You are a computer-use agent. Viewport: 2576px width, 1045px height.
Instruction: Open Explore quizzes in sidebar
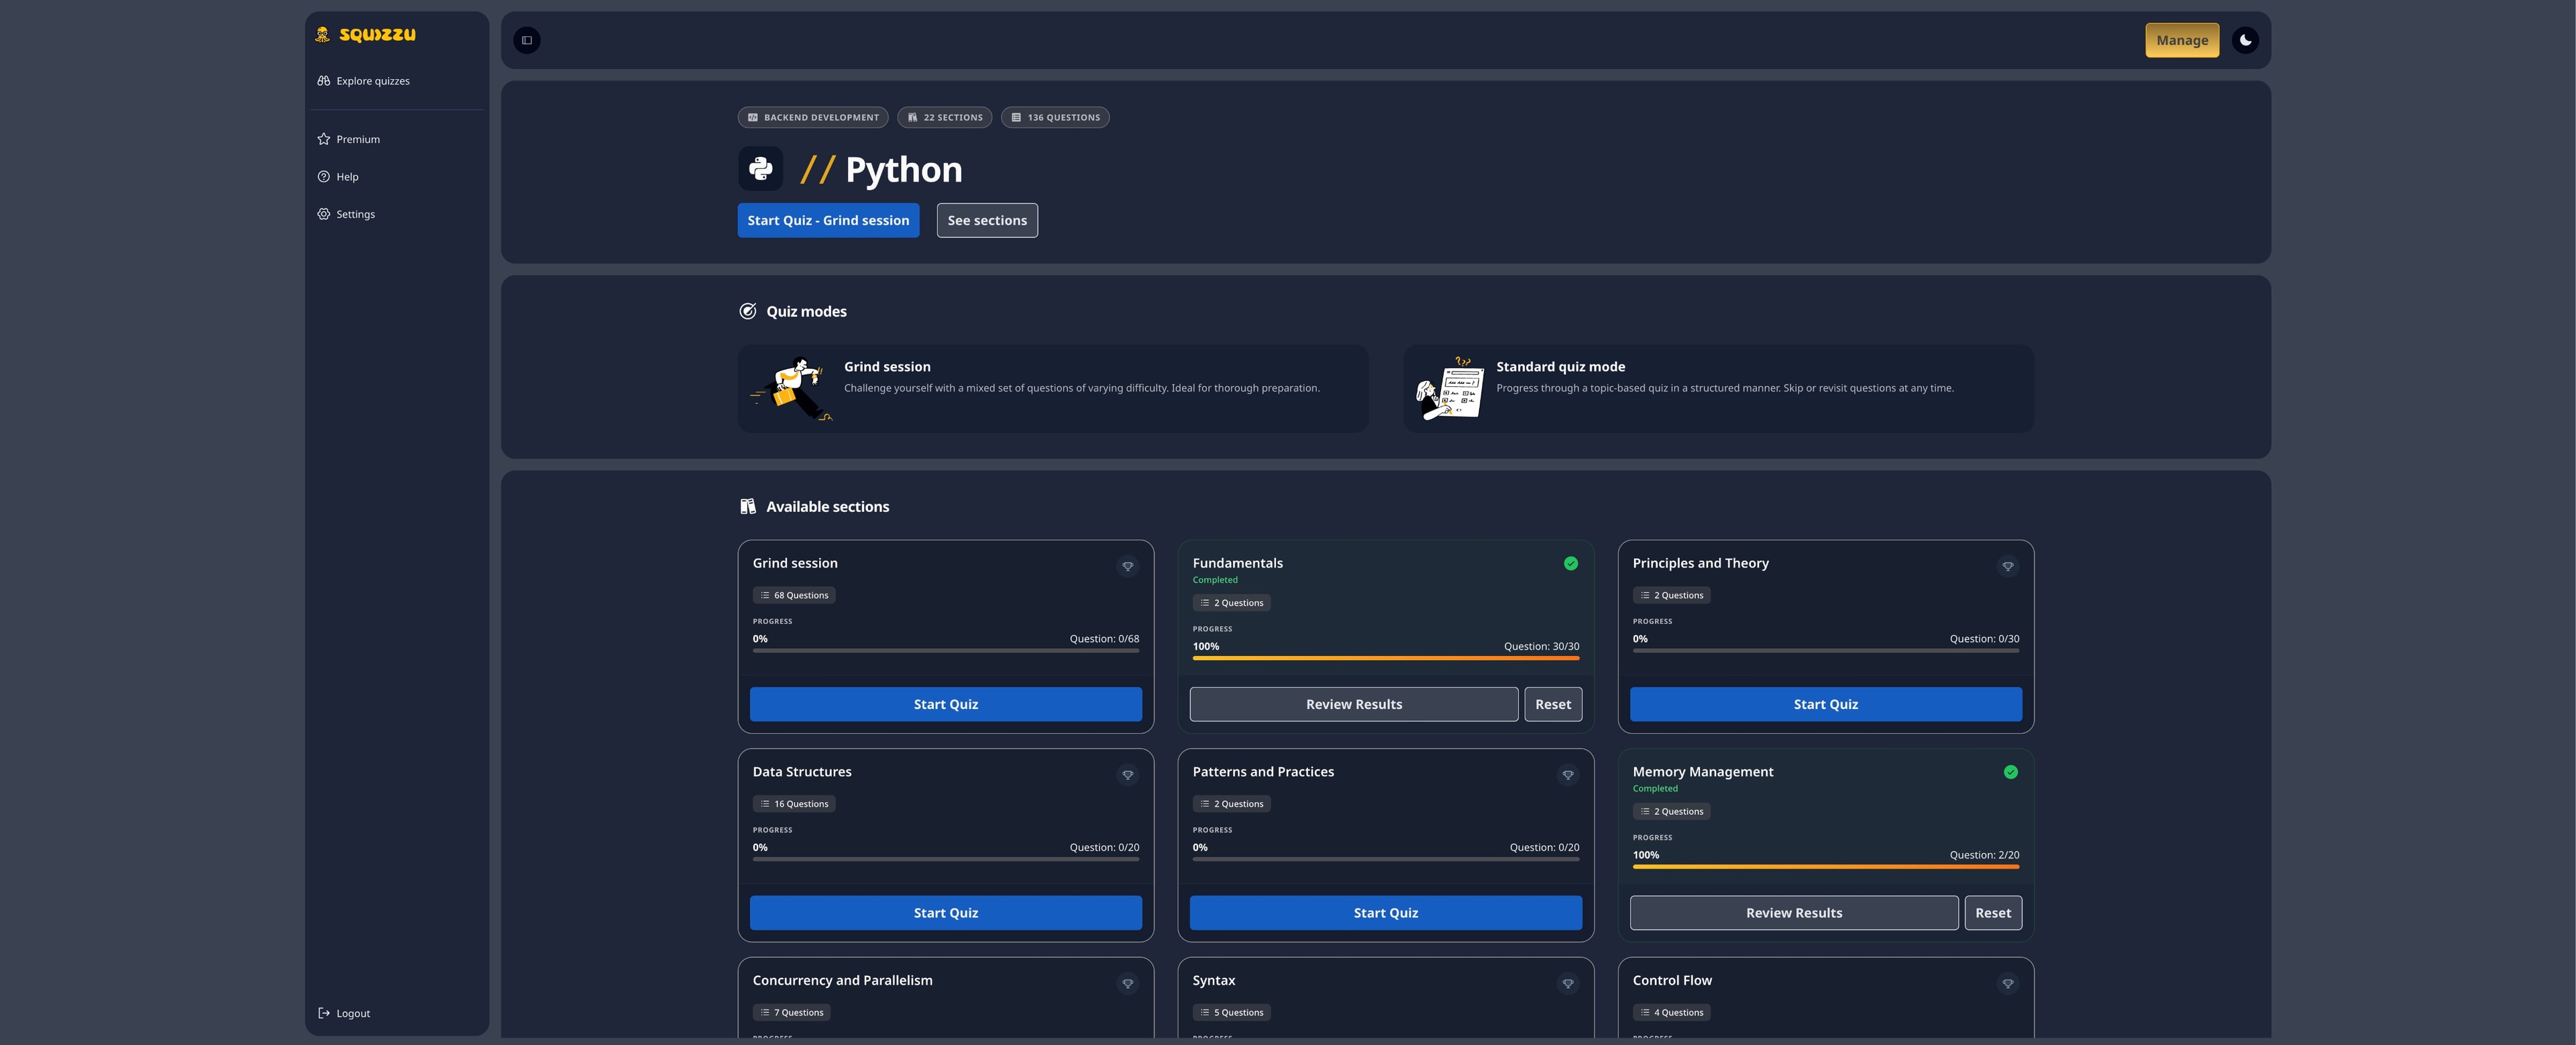(x=372, y=81)
